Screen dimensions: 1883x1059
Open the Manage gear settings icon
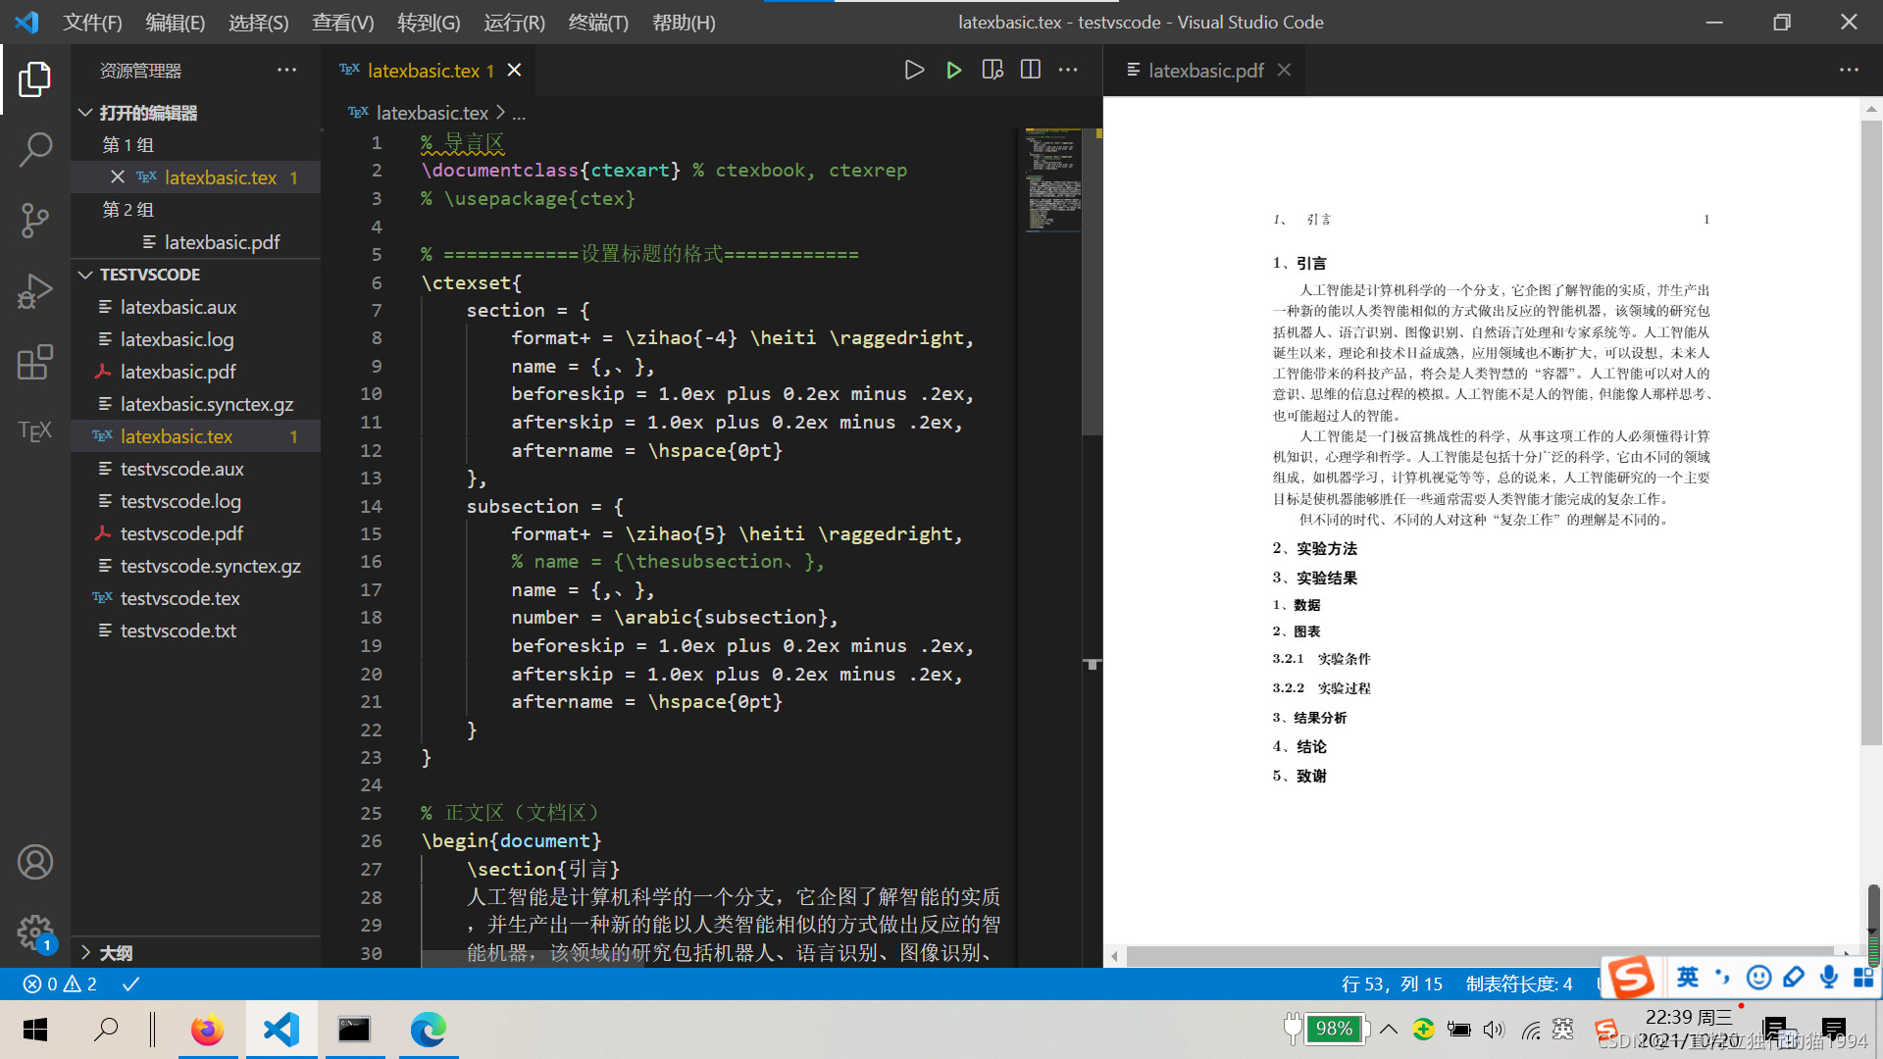point(35,932)
